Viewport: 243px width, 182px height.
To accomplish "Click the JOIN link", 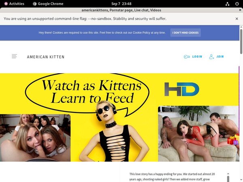I will point(220,57).
